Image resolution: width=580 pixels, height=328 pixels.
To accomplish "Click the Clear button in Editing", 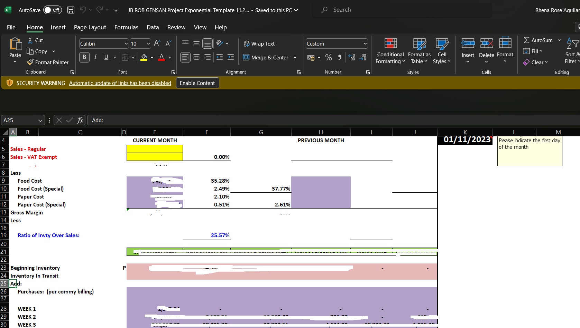I will [x=536, y=62].
